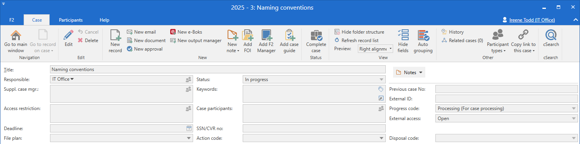Click the Delete red X button

coord(88,41)
